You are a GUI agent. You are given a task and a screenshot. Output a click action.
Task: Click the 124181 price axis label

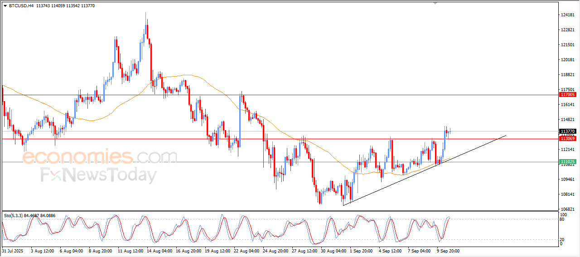tap(568, 15)
